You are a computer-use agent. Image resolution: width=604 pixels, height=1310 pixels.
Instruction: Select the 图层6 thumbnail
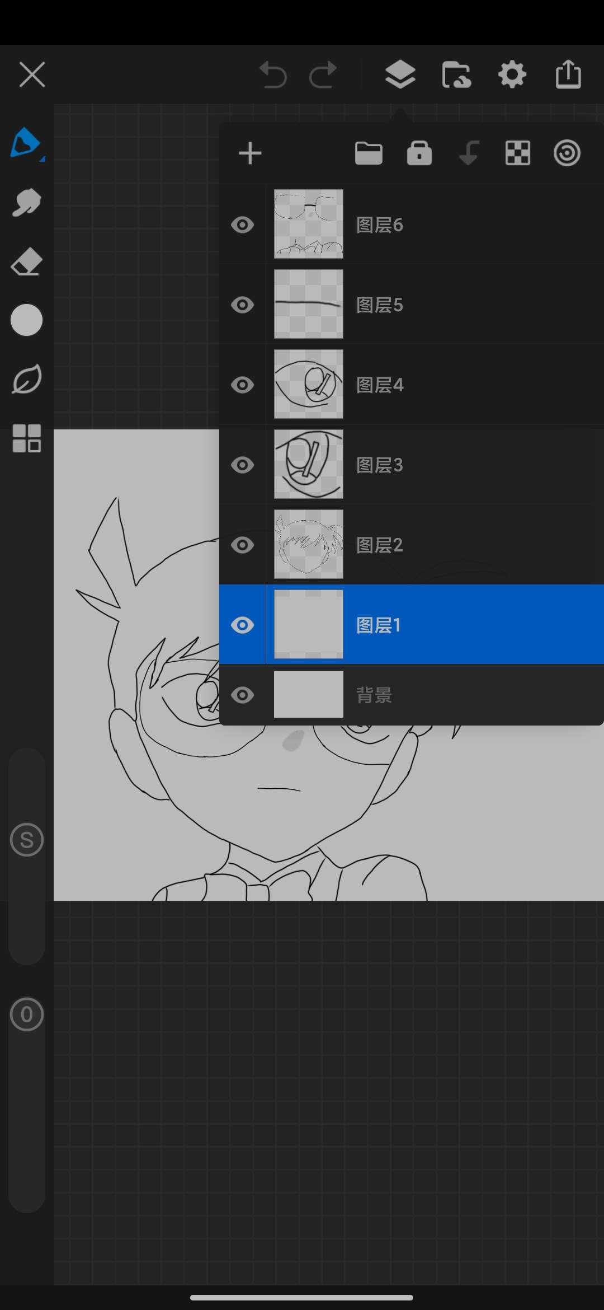coord(309,224)
